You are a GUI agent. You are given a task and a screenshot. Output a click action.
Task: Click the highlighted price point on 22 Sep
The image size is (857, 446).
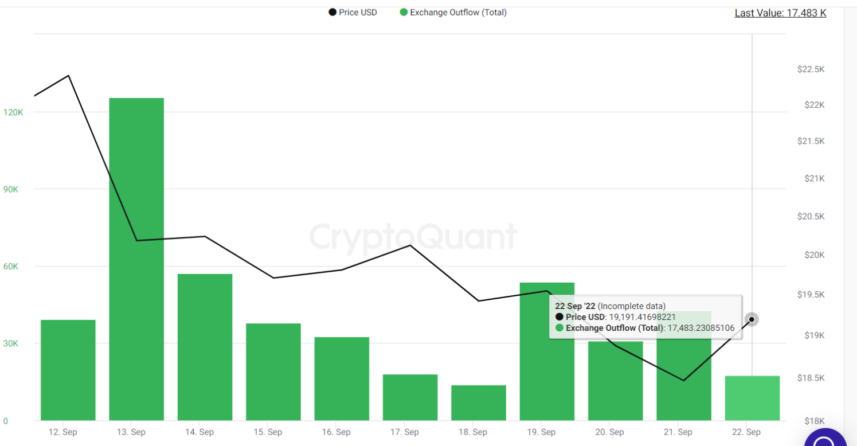tap(752, 319)
